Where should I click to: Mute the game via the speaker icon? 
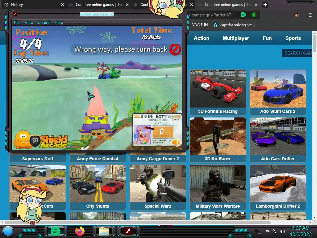coord(176,142)
